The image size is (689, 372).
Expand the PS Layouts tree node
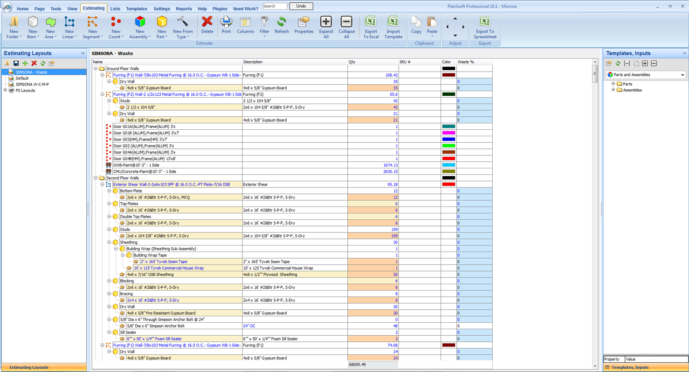click(x=5, y=90)
